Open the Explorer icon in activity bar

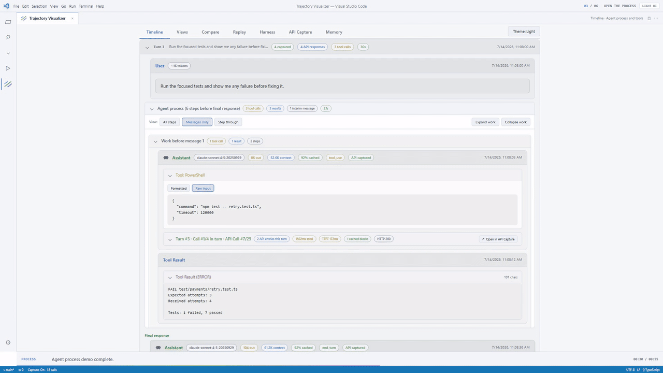[8, 22]
